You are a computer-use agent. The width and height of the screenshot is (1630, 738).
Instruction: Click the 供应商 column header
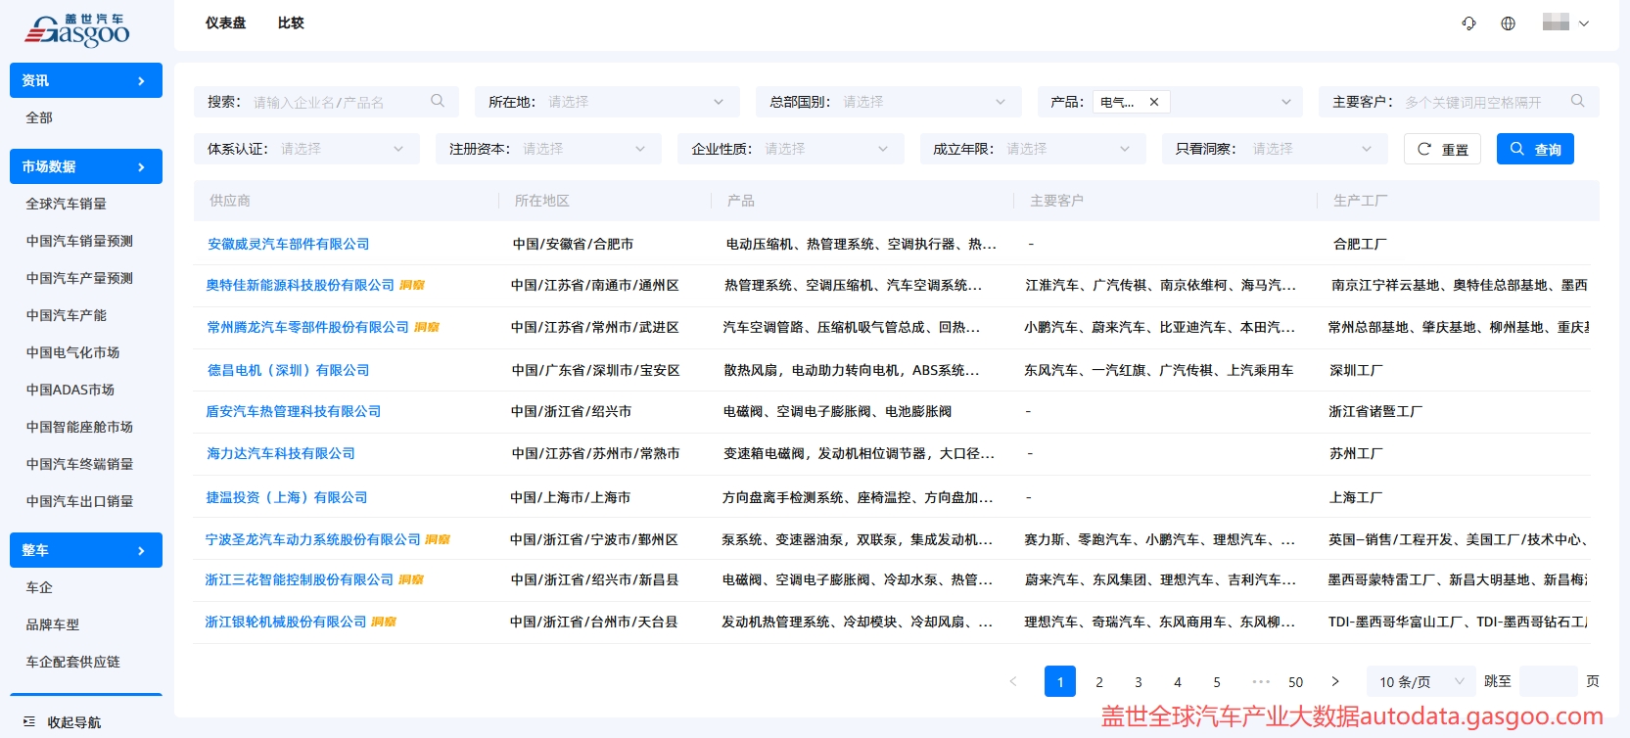(230, 201)
